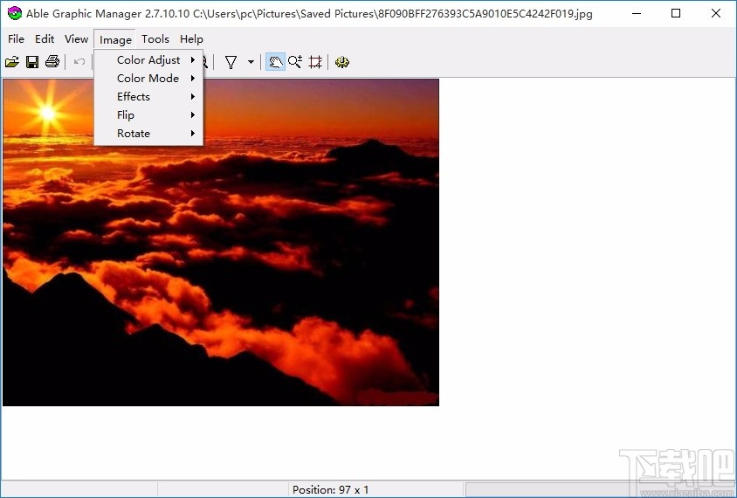Viewport: 737px width, 498px height.
Task: Open the Edit menu
Action: click(x=45, y=39)
